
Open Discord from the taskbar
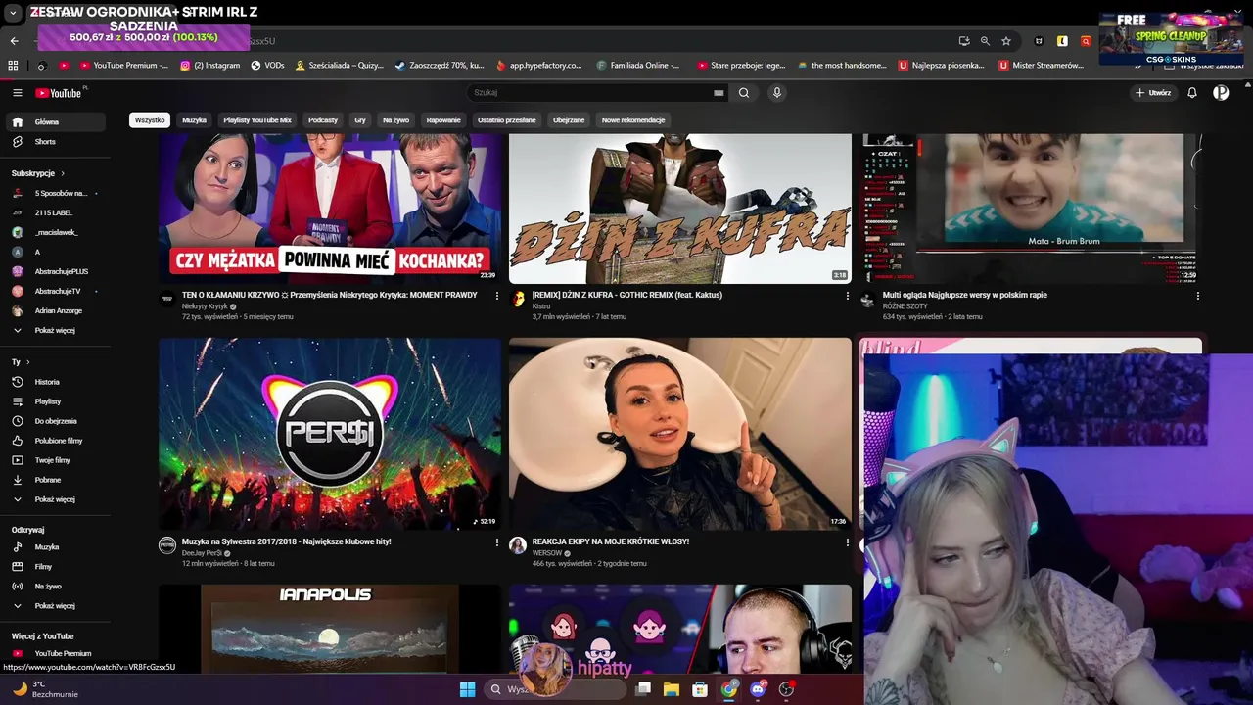(758, 689)
